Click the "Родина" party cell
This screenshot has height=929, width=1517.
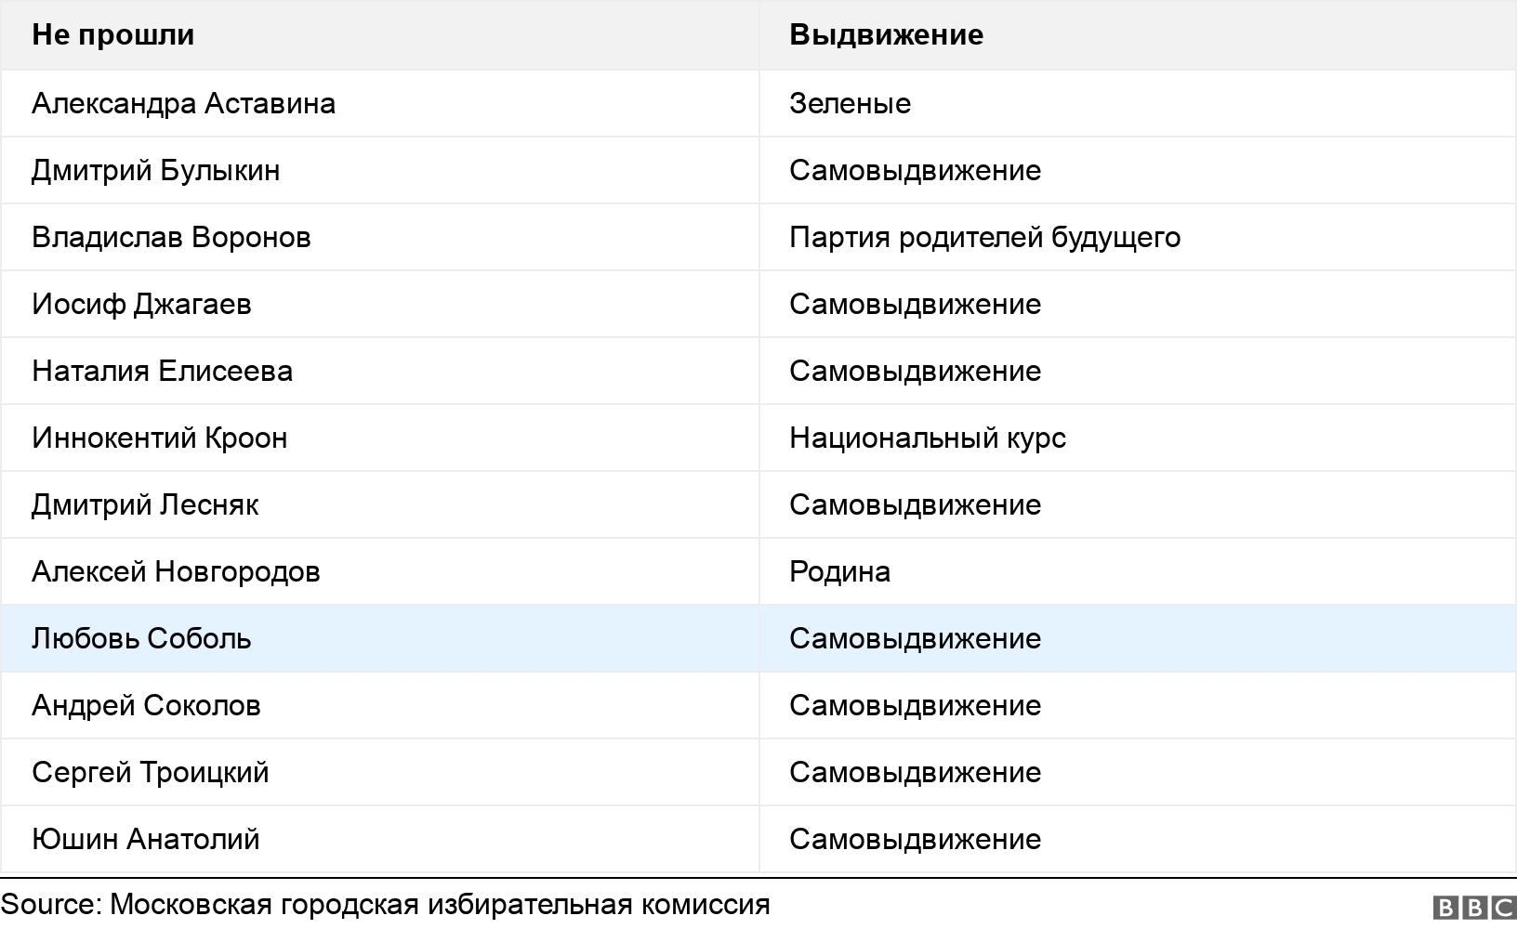click(x=839, y=571)
